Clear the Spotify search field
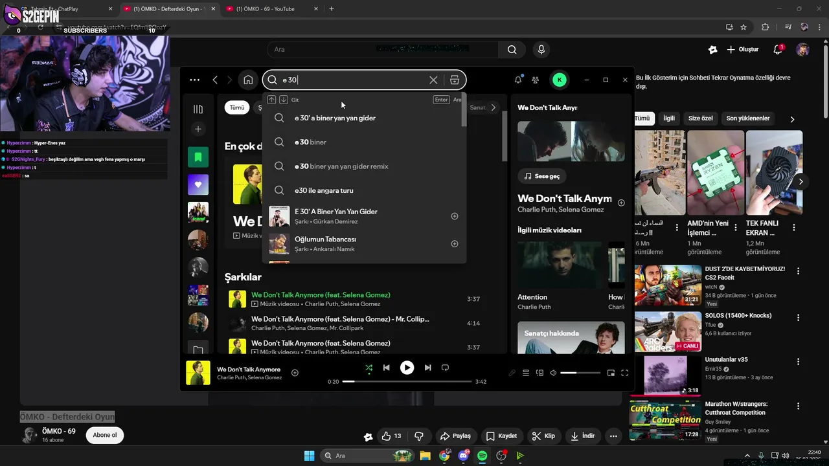The image size is (829, 466). 433,80
